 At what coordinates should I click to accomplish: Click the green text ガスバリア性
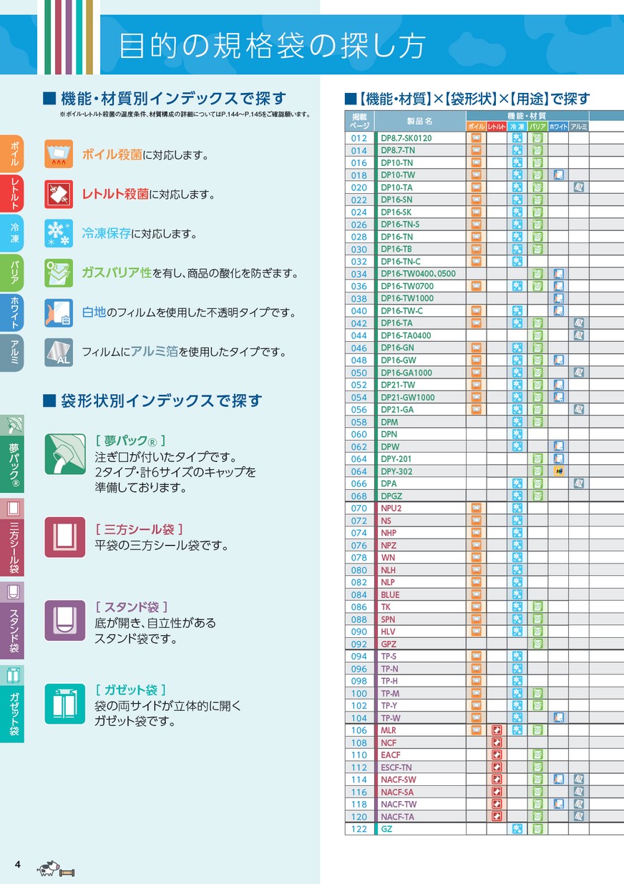tap(117, 273)
